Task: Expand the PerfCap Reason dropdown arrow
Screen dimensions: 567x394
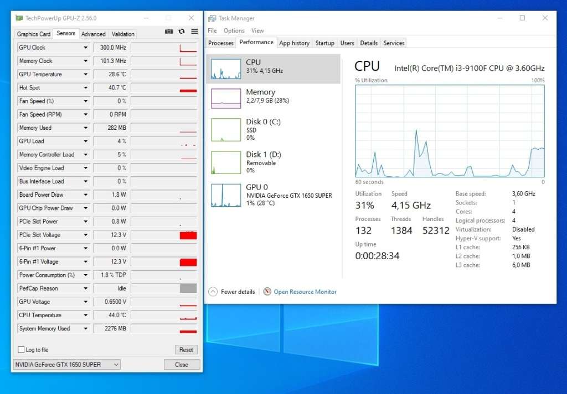Action: tap(85, 288)
